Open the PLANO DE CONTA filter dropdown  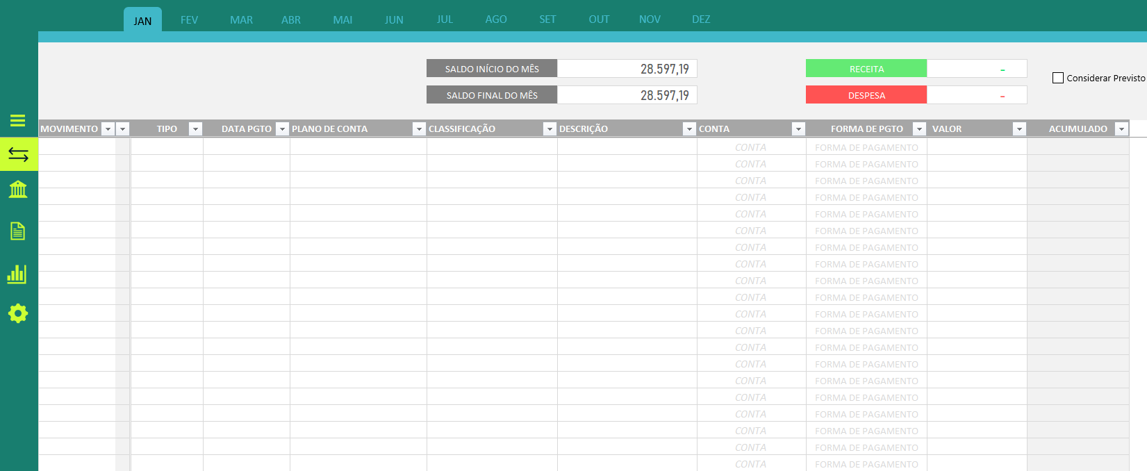pyautogui.click(x=419, y=129)
